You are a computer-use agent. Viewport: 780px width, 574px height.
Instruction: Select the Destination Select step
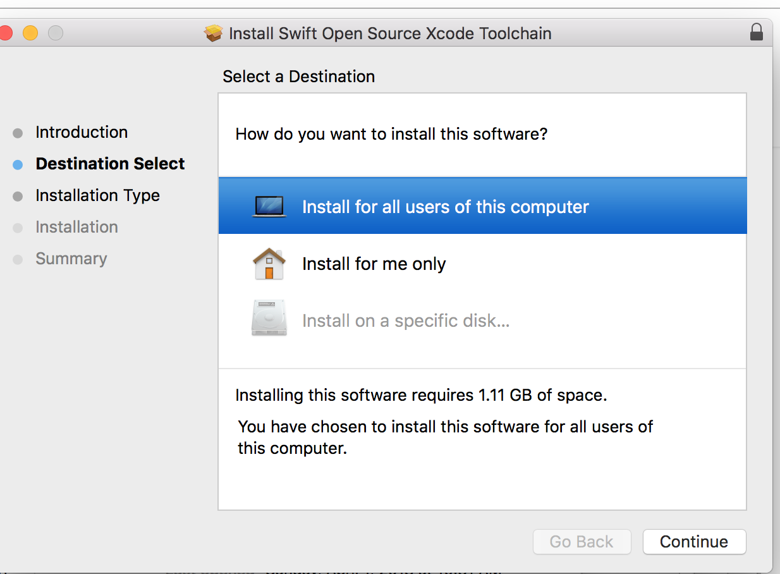click(x=110, y=164)
